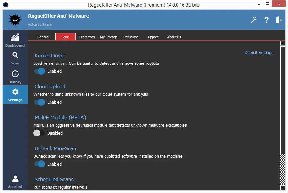Click the scrollbar up arrow

click(283, 43)
